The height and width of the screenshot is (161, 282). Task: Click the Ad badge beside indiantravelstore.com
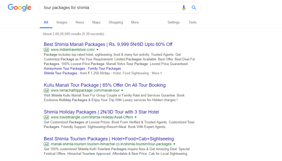46,50
